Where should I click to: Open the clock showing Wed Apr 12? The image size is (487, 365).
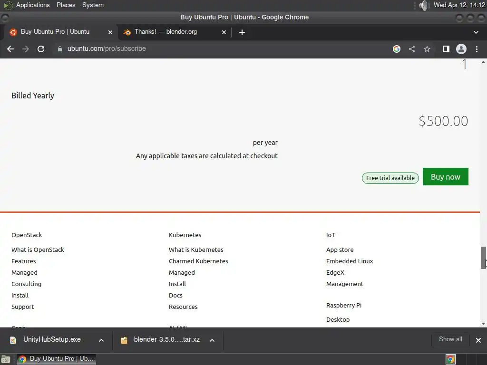tap(459, 5)
